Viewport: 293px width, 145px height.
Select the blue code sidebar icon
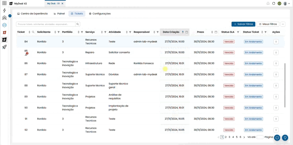click(4, 25)
